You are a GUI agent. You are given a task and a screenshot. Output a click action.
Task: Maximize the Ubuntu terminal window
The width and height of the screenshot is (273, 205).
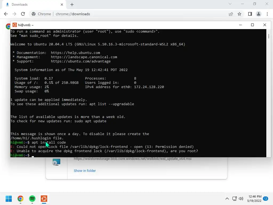pyautogui.click(x=252, y=25)
